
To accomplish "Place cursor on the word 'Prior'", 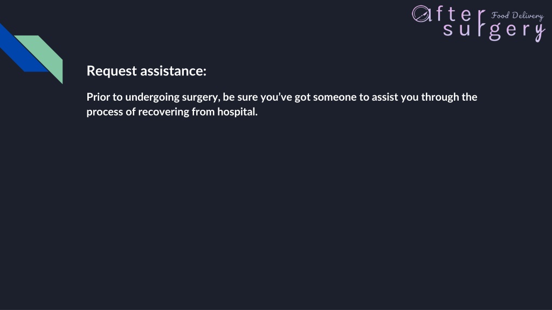I will click(98, 97).
